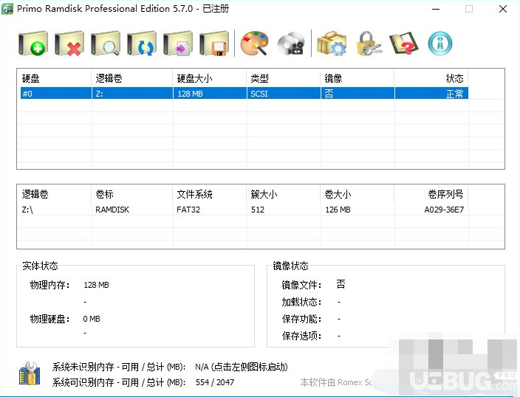This screenshot has width=520, height=397.
Task: Select the Z:\ volume row
Action: [244, 210]
